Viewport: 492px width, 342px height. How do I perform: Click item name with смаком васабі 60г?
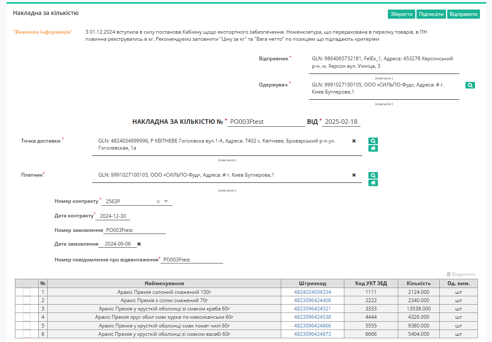pos(164,334)
